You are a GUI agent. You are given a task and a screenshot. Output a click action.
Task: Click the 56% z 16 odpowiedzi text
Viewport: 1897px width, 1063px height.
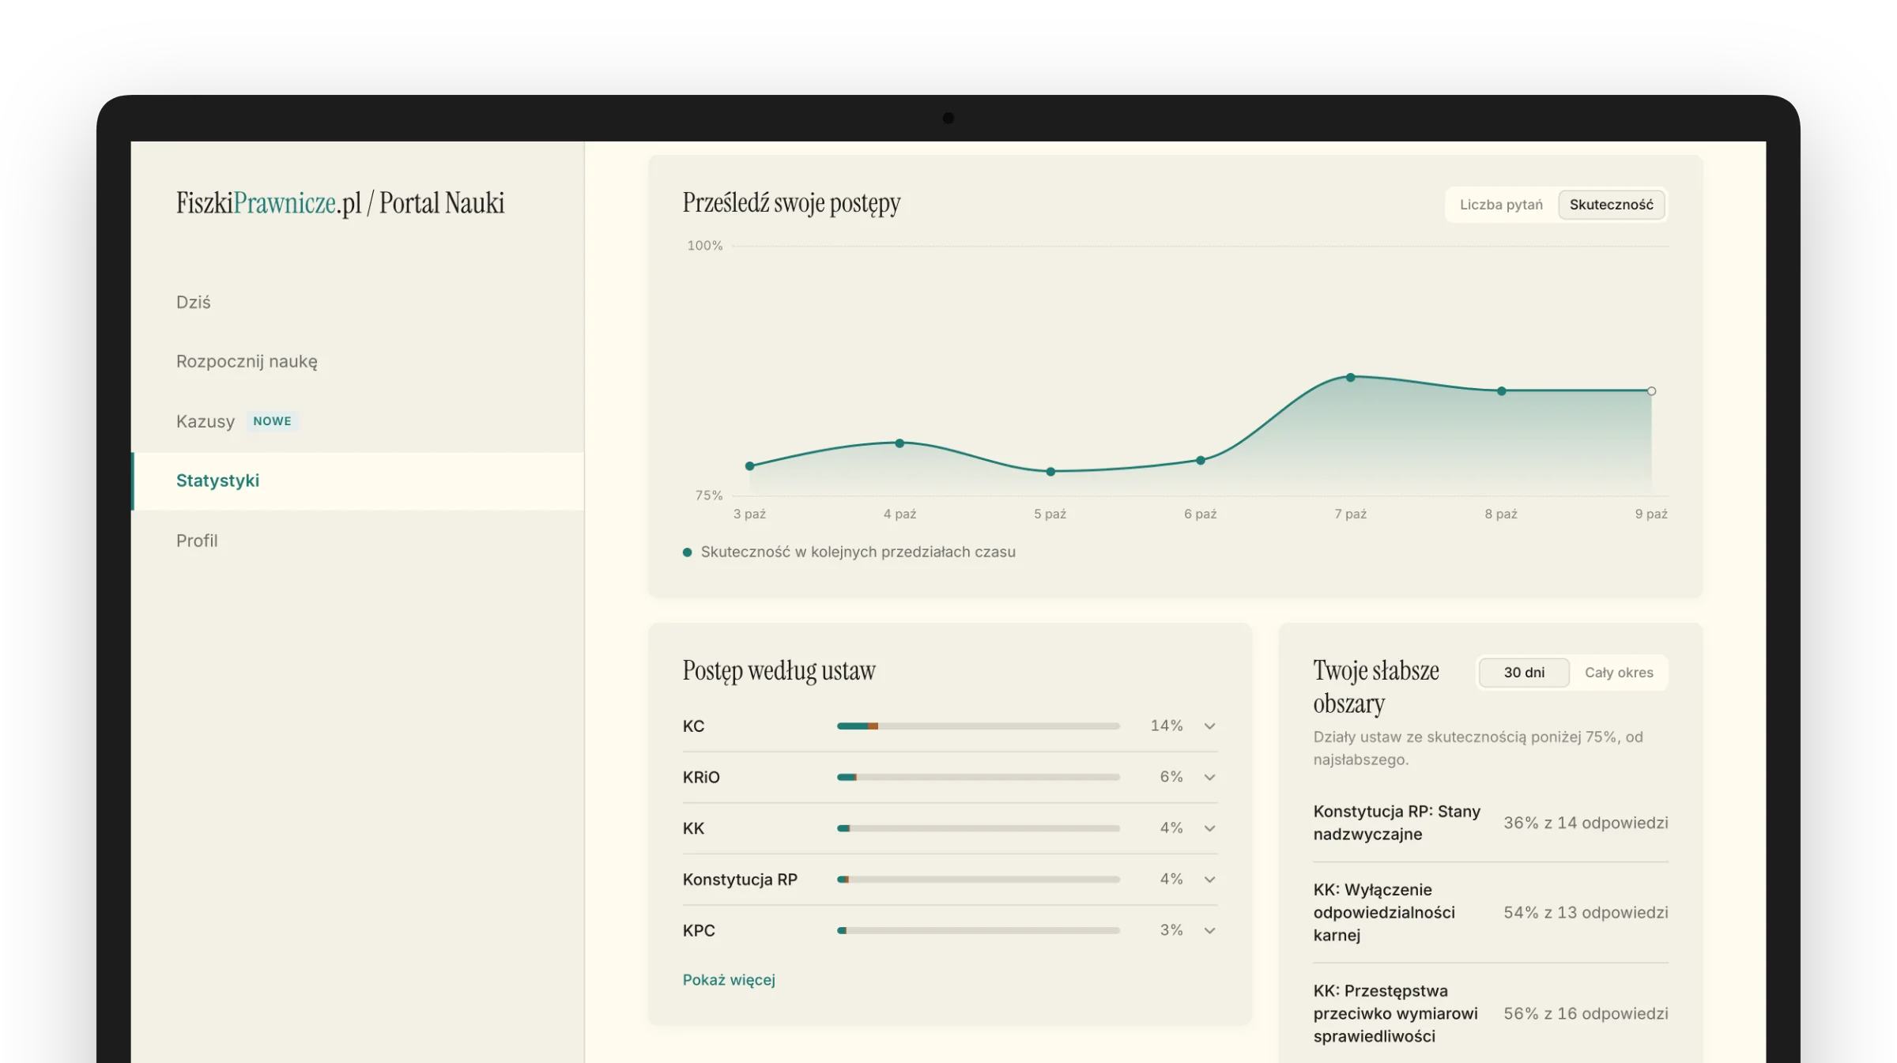[x=1586, y=1013]
